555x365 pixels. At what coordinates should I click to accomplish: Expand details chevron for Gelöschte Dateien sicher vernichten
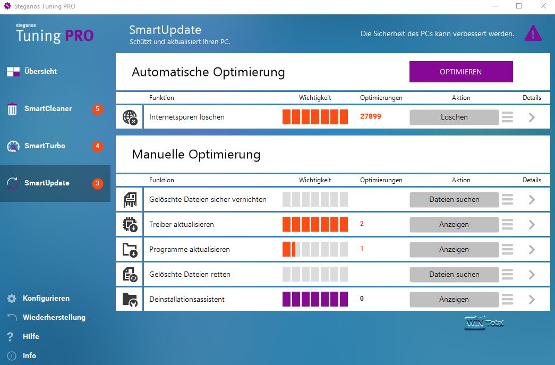pos(532,200)
